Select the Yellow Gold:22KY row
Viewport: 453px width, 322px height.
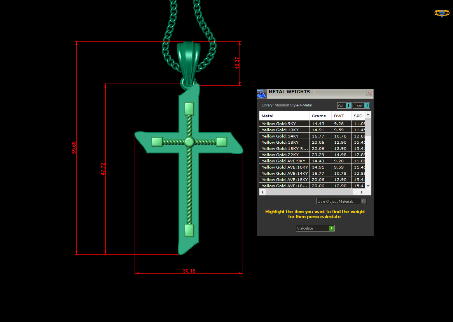[x=312, y=155]
